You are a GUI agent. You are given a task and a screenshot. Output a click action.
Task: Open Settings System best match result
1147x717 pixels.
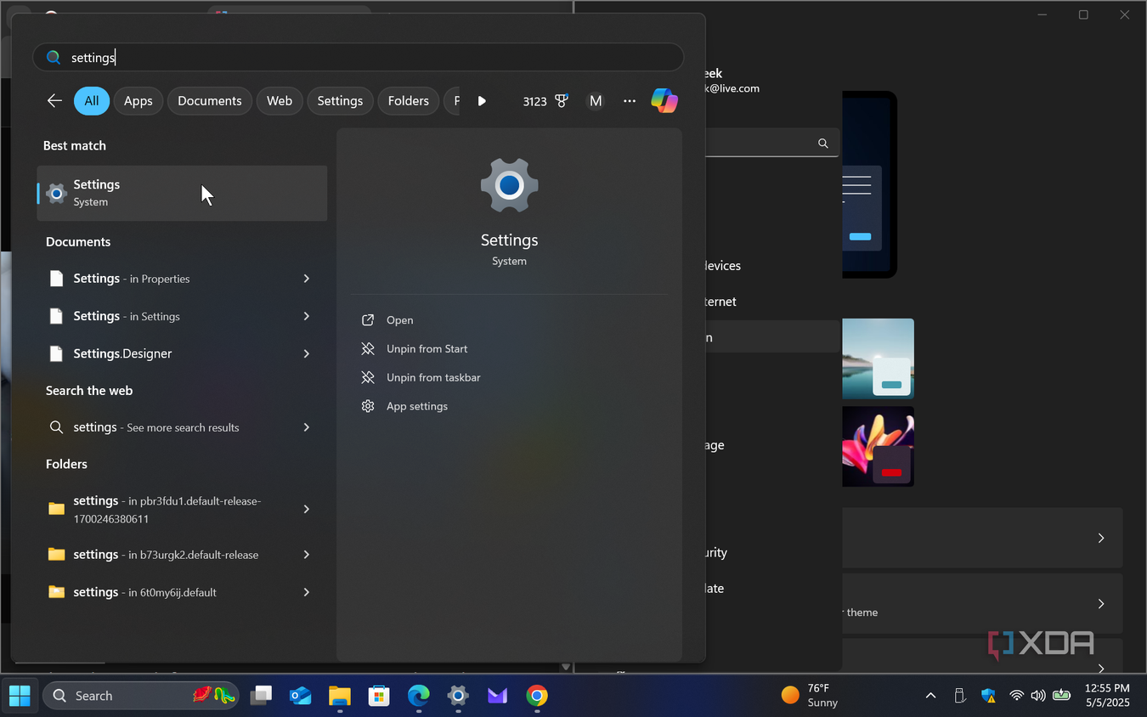[x=182, y=194]
